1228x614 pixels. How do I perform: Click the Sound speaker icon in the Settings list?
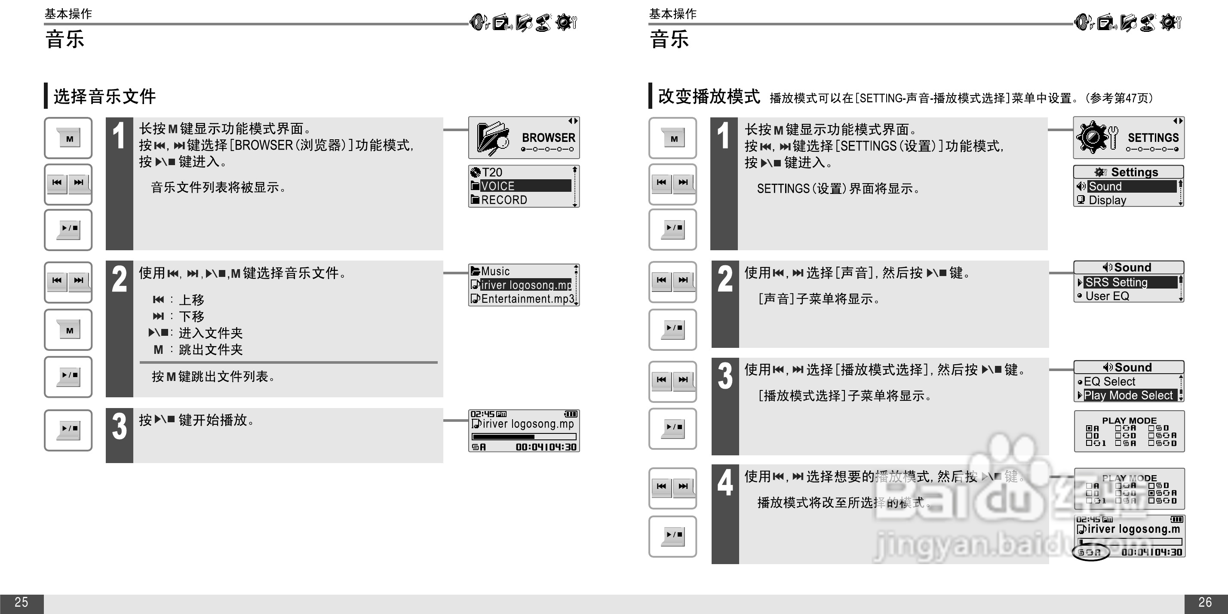tap(1082, 187)
